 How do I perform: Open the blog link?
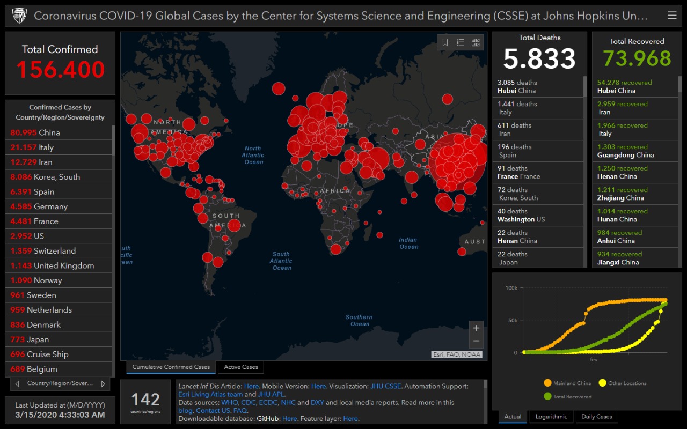click(x=185, y=410)
